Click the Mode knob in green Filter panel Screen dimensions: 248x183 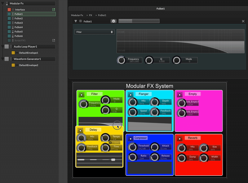point(105,100)
